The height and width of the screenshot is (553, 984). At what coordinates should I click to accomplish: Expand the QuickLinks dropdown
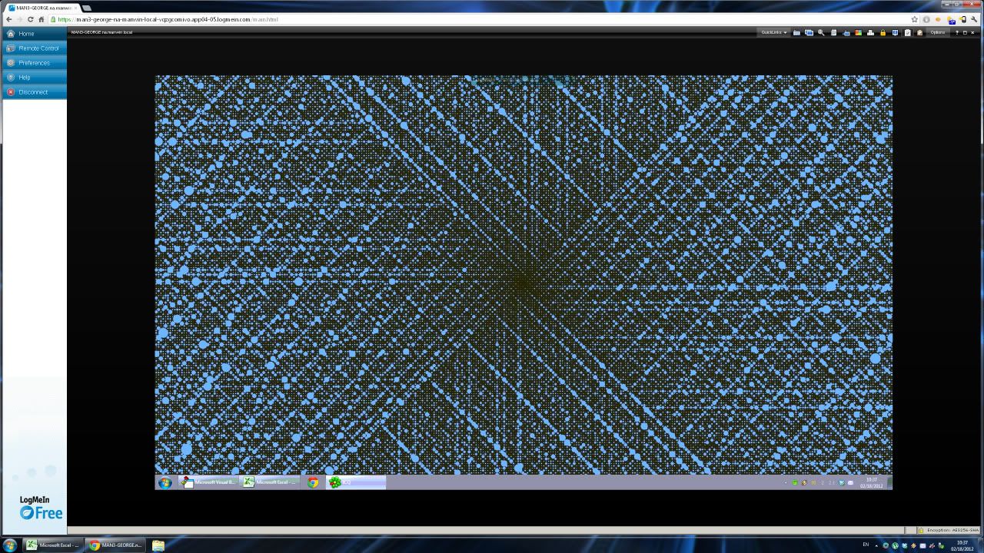coord(774,32)
